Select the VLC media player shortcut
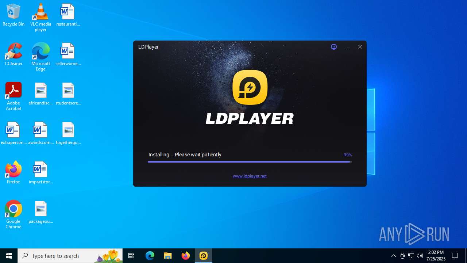 tap(40, 18)
